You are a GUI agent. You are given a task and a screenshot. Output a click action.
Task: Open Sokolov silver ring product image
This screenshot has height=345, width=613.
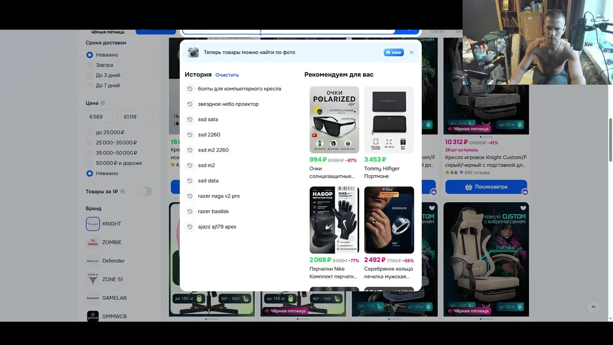pyautogui.click(x=389, y=220)
